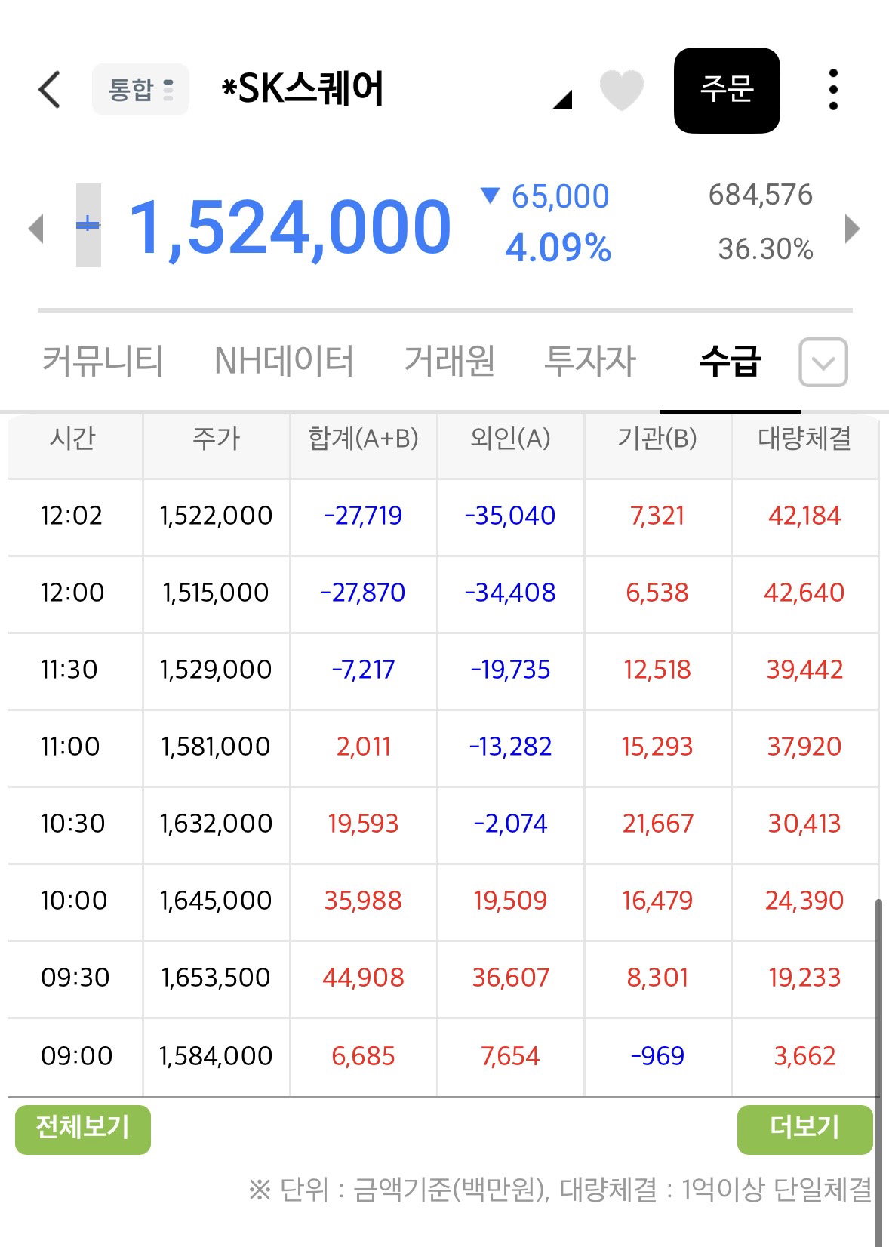889x1247 pixels.
Task: Click the vertical scrollbar on the right
Action: click(878, 1072)
